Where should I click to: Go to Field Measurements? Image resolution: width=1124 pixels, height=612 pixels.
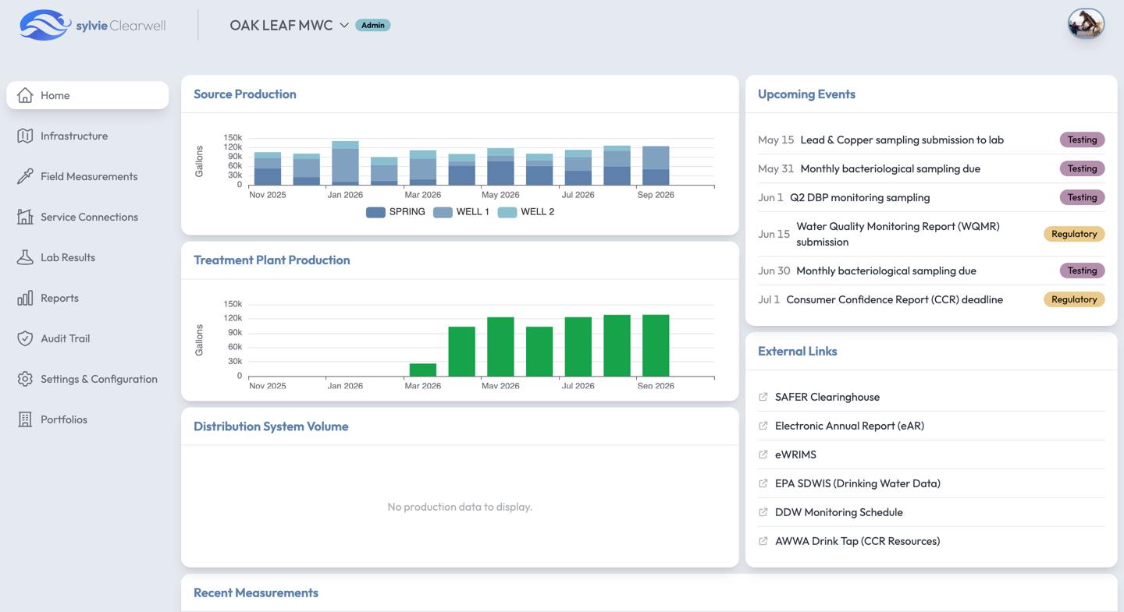89,176
